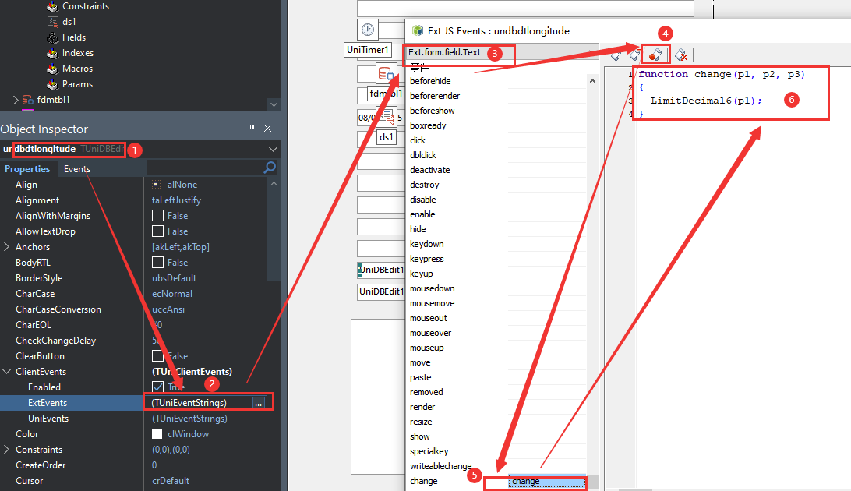Click the BorderStyle ubsDefault value
Viewport: 851px width, 491px height.
pyautogui.click(x=175, y=278)
